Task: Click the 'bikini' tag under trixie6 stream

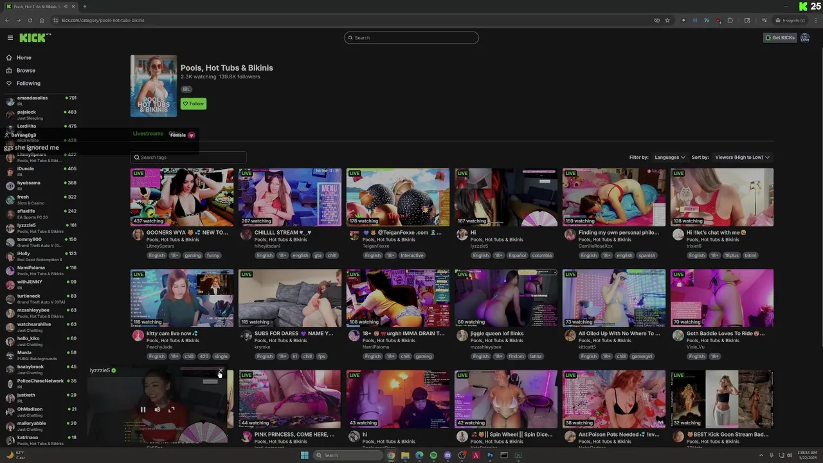Action: point(750,255)
